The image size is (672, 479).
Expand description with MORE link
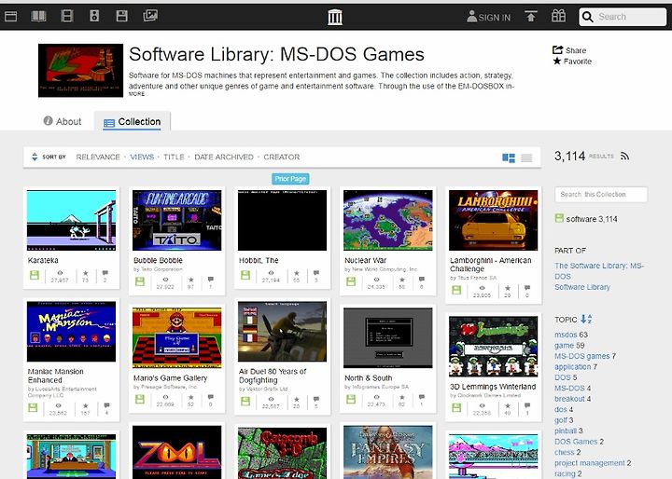coord(136,94)
